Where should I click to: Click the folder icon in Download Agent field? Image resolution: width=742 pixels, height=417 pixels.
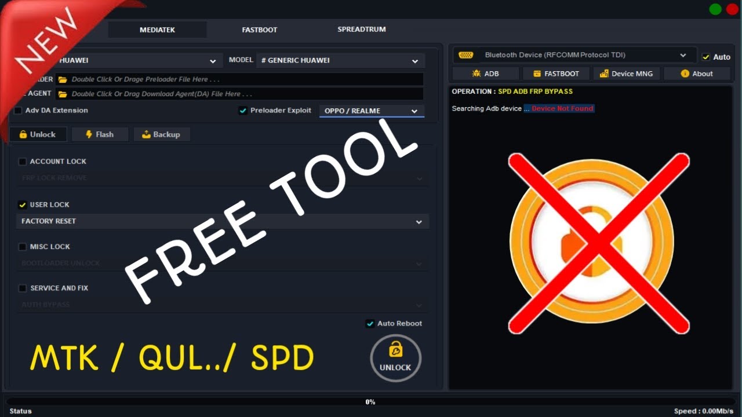(63, 94)
